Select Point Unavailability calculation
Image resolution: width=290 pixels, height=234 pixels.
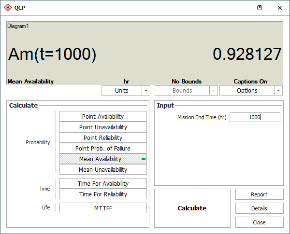(103, 127)
